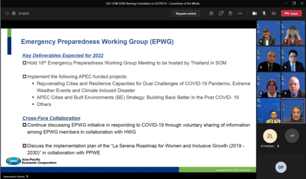Click the APEC logo on slide
This screenshot has width=306, height=179.
point(13,161)
